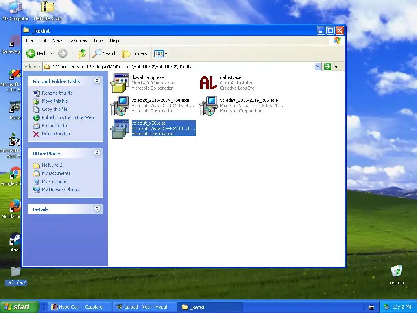Viewport: 417px width, 313px height.
Task: Open the Help menu
Action: [x=114, y=40]
